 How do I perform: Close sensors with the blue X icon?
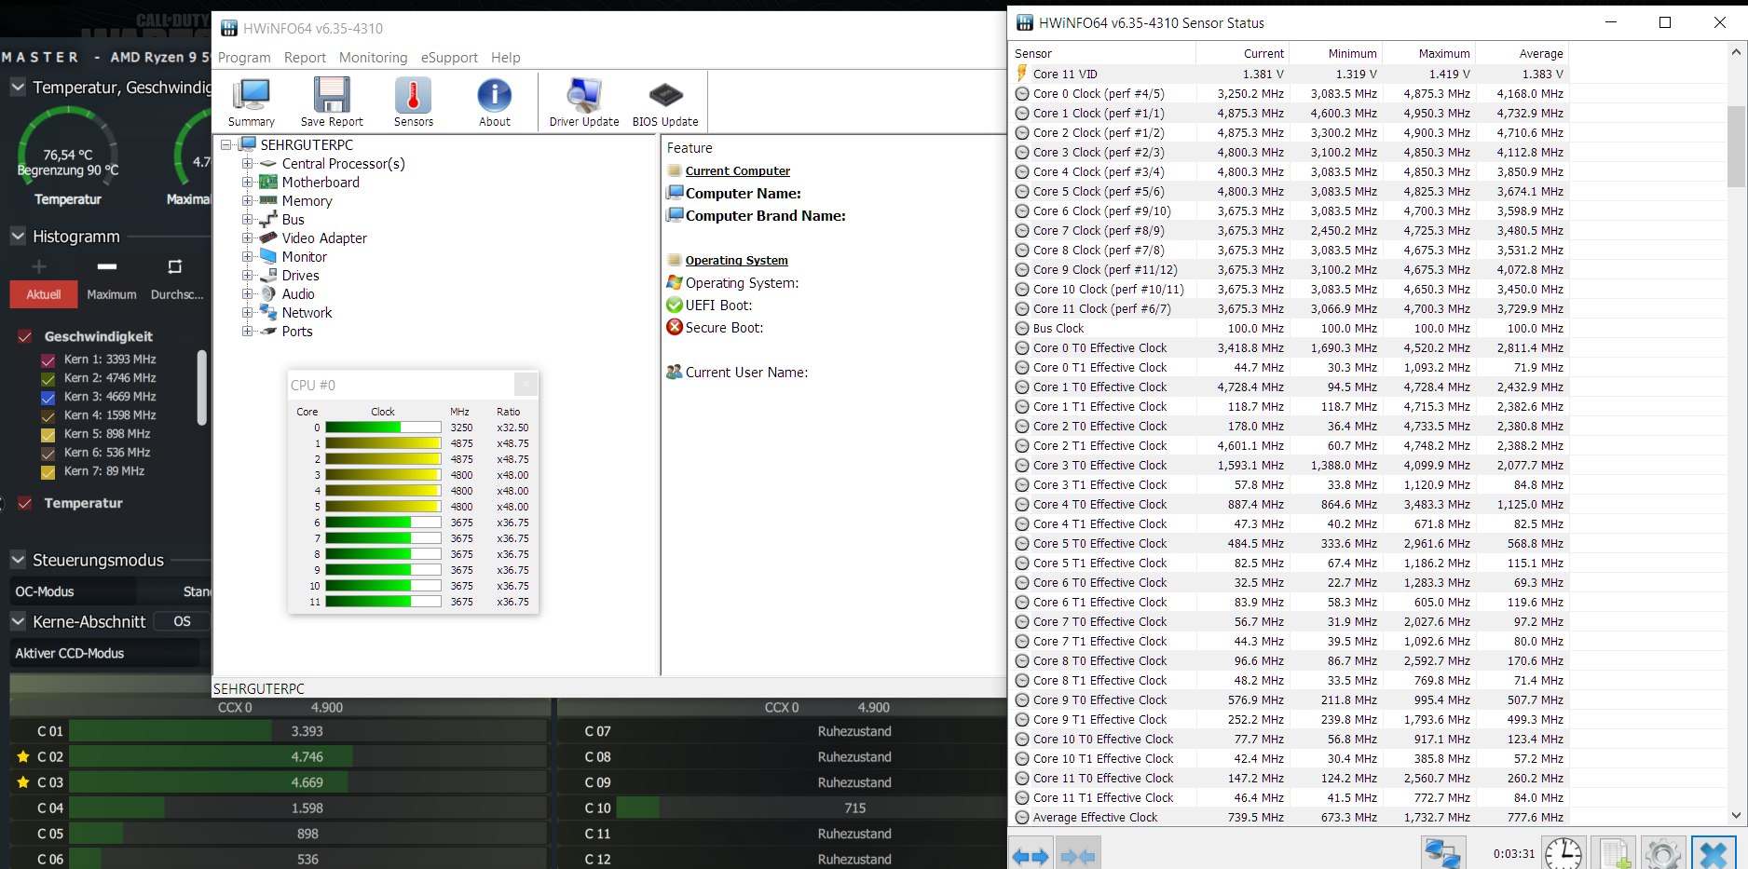(1714, 854)
